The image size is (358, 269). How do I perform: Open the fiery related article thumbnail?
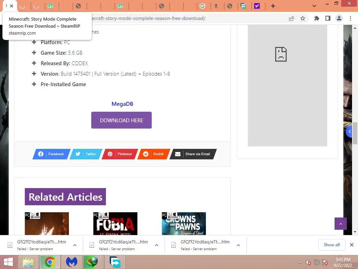[47, 223]
